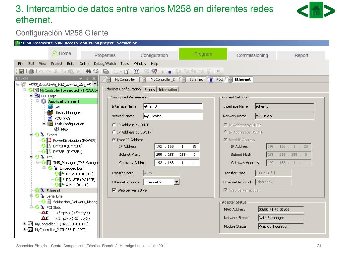Collapse the Embedded Bus node

pos(44,168)
